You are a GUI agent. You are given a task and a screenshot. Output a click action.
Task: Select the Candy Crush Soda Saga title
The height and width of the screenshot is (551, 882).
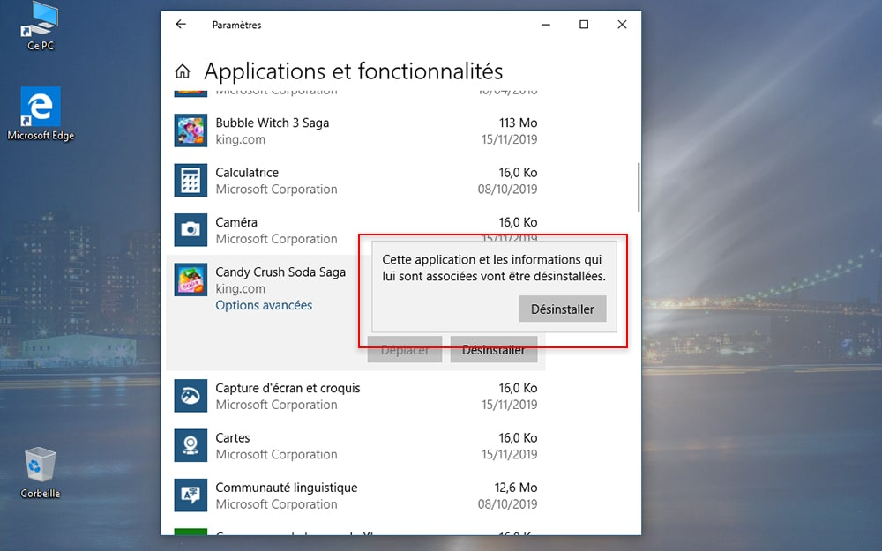(280, 272)
